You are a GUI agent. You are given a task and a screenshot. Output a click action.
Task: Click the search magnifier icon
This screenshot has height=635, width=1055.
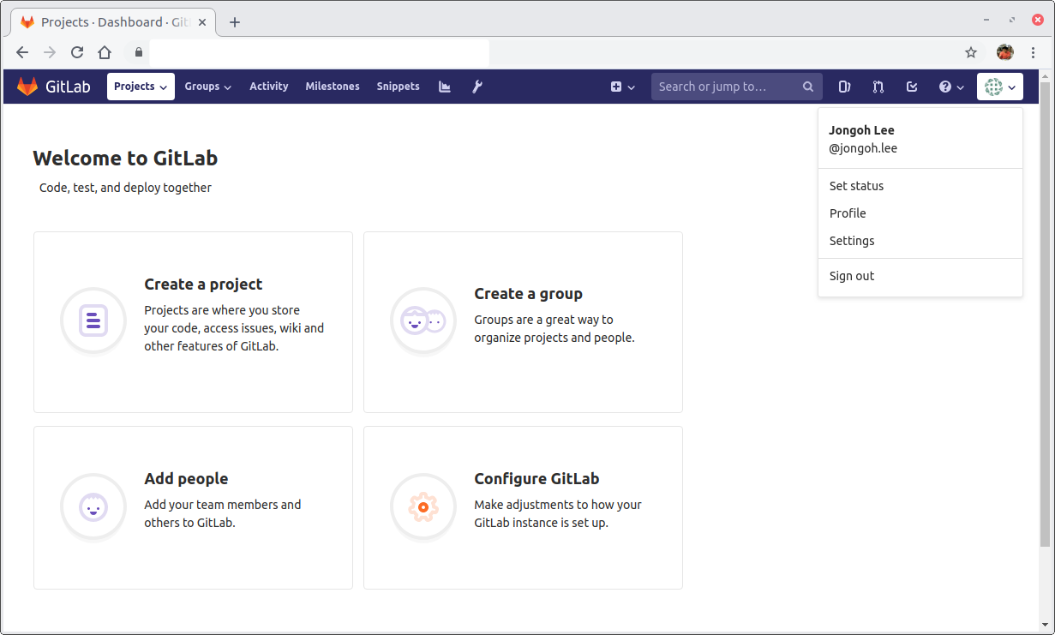[x=808, y=87]
